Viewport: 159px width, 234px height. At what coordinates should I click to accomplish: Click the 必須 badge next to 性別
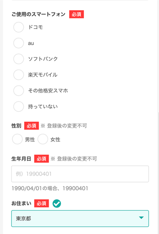32,126
